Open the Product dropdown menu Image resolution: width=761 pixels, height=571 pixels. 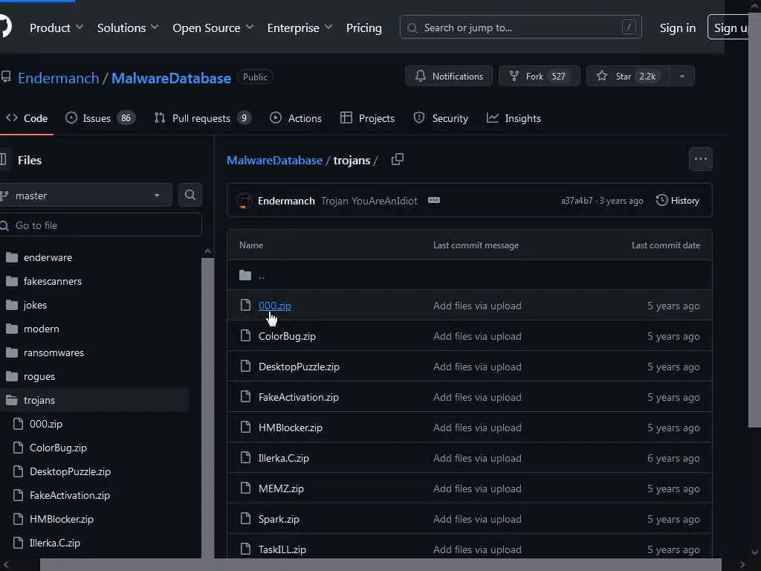tap(56, 28)
